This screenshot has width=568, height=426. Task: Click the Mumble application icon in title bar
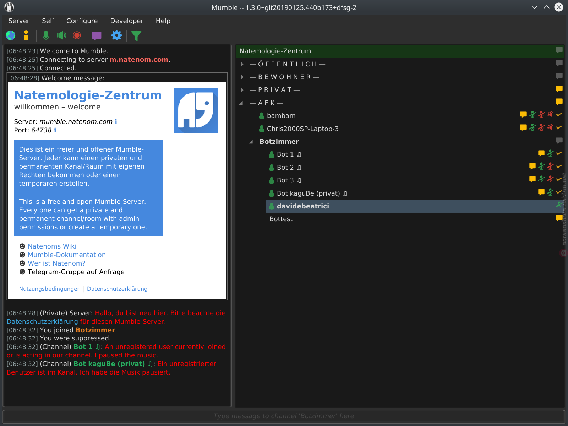[9, 7]
